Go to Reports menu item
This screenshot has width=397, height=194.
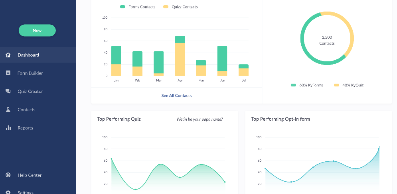(x=25, y=128)
